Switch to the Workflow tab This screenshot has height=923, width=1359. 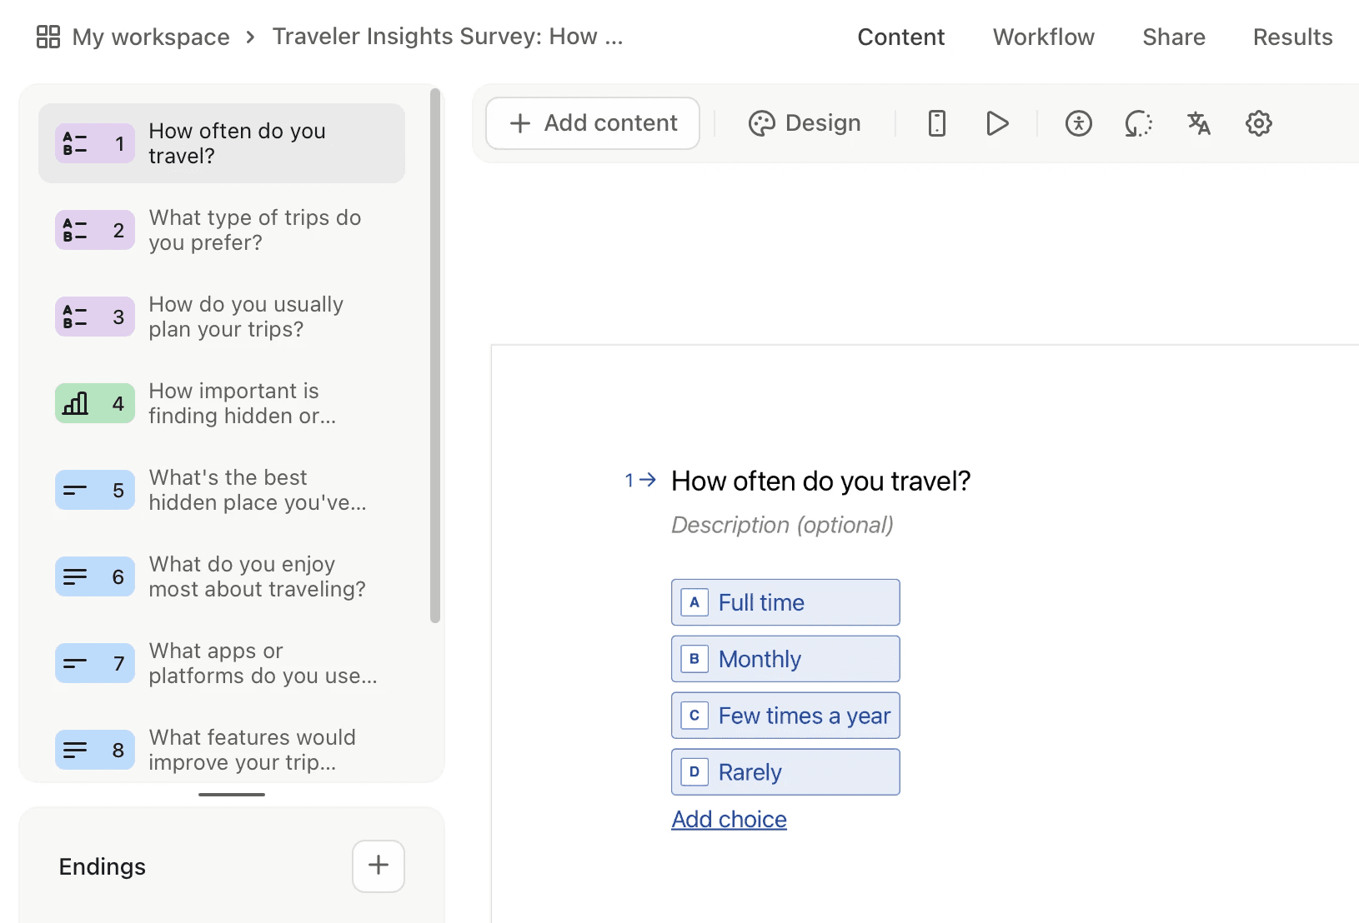1043,37
